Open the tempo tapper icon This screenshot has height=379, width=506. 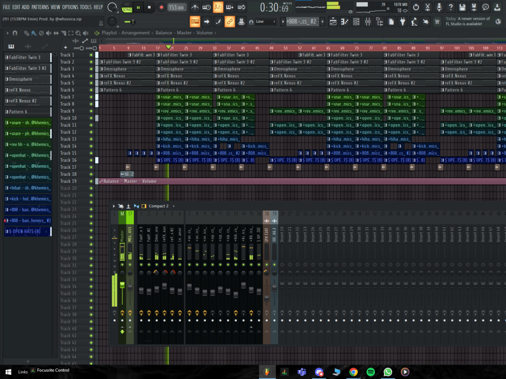coord(414,22)
